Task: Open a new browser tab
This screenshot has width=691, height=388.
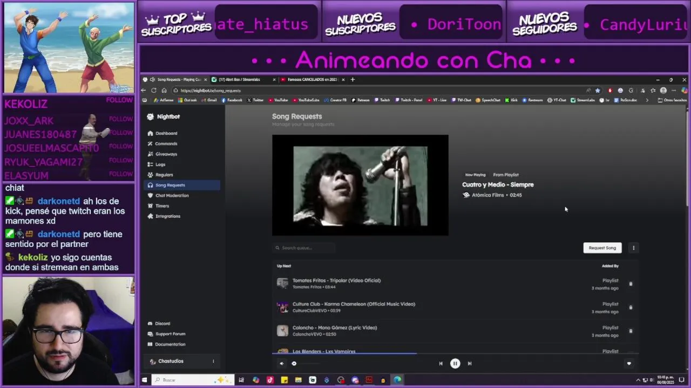Action: 353,79
